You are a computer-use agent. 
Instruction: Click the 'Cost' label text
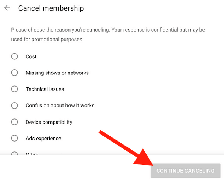(x=31, y=56)
